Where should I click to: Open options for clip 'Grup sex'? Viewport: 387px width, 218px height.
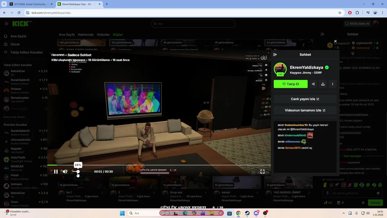click(206, 193)
